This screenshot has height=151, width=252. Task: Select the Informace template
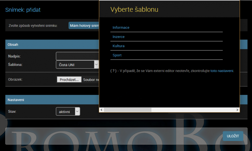121,28
